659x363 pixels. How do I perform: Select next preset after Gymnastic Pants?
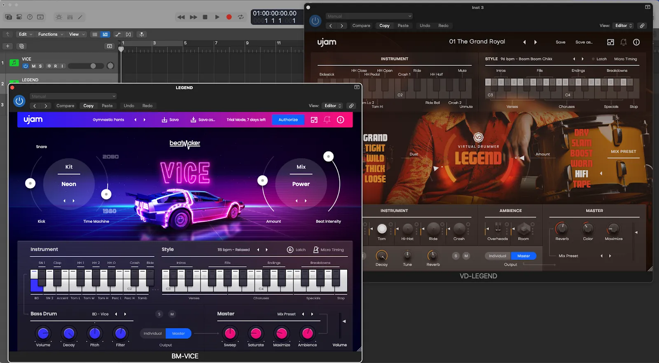[x=145, y=120]
